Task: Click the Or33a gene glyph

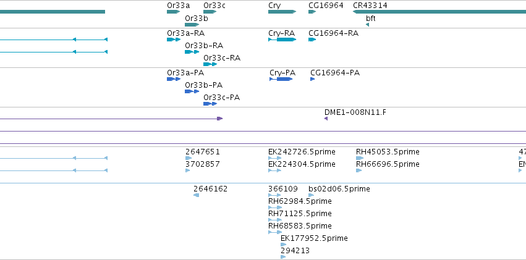Action: pos(173,12)
